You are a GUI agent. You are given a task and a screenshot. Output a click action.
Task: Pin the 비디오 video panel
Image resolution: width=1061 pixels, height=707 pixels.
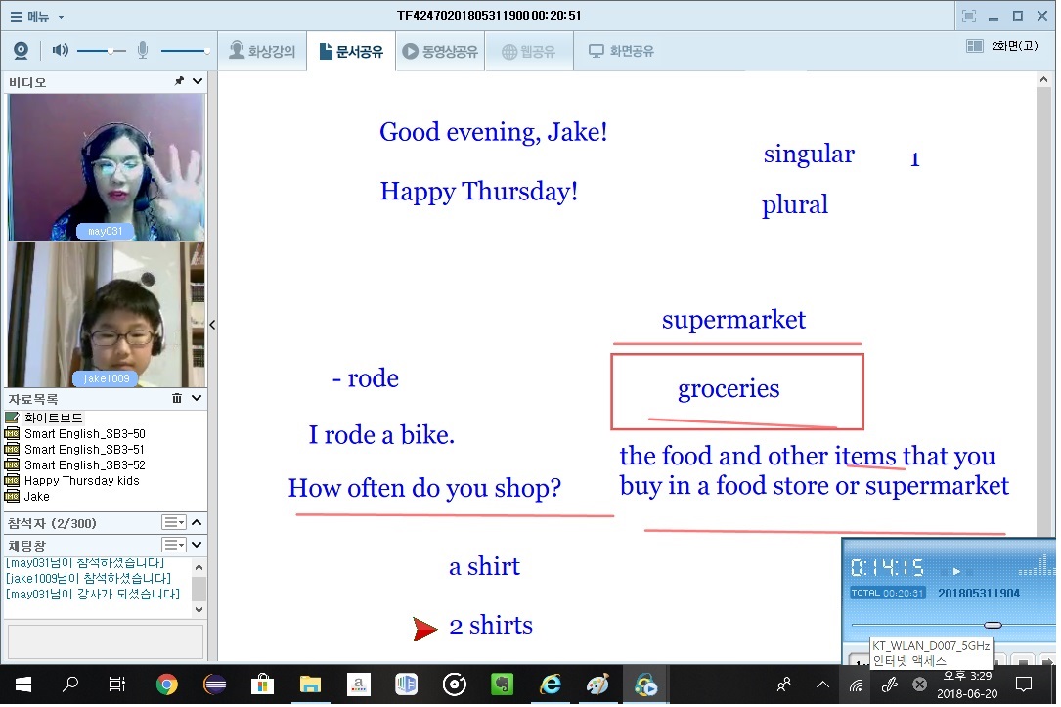tap(179, 82)
